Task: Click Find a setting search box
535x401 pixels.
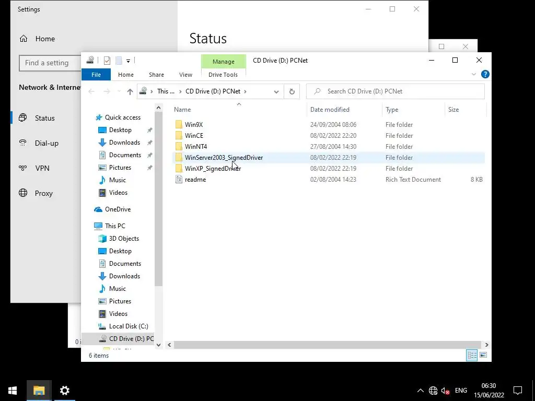Action: point(50,63)
